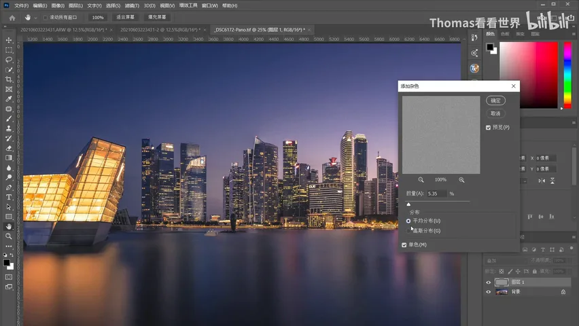The width and height of the screenshot is (579, 326).
Task: Close the 添加杂色 dialog
Action: click(x=513, y=86)
